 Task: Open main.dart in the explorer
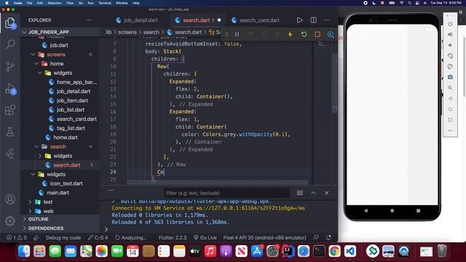58,193
